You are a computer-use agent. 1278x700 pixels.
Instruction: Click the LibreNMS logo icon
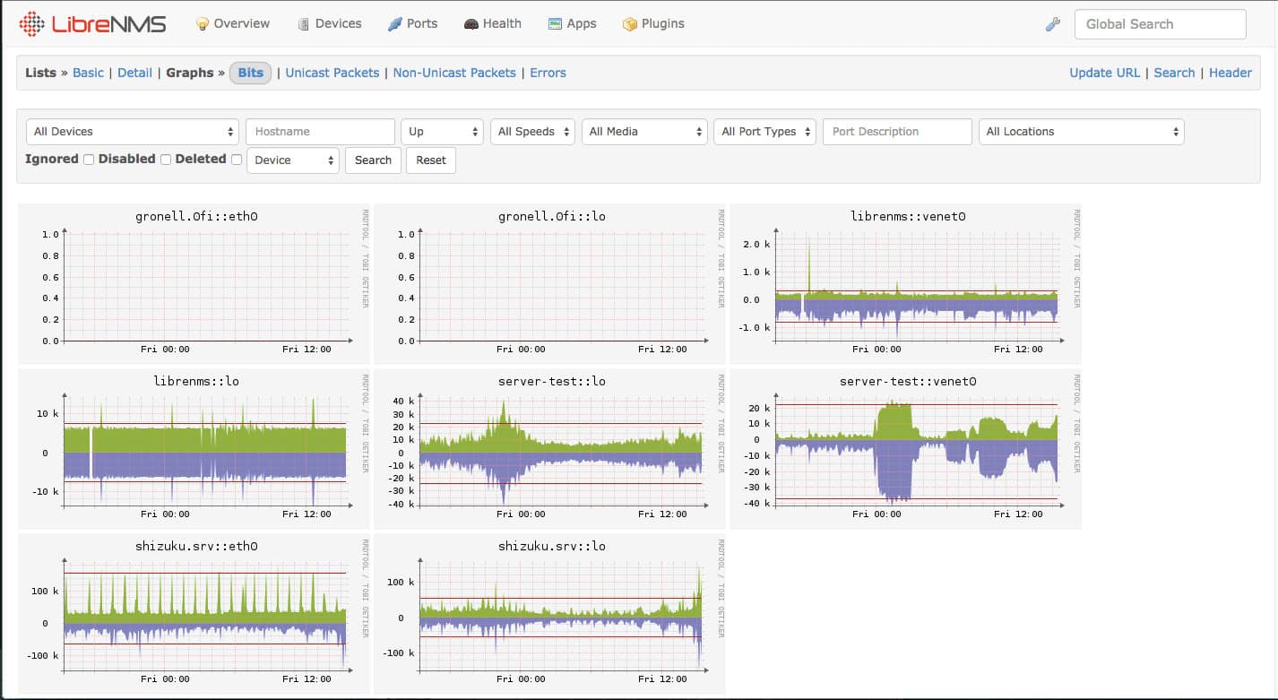tap(31, 24)
